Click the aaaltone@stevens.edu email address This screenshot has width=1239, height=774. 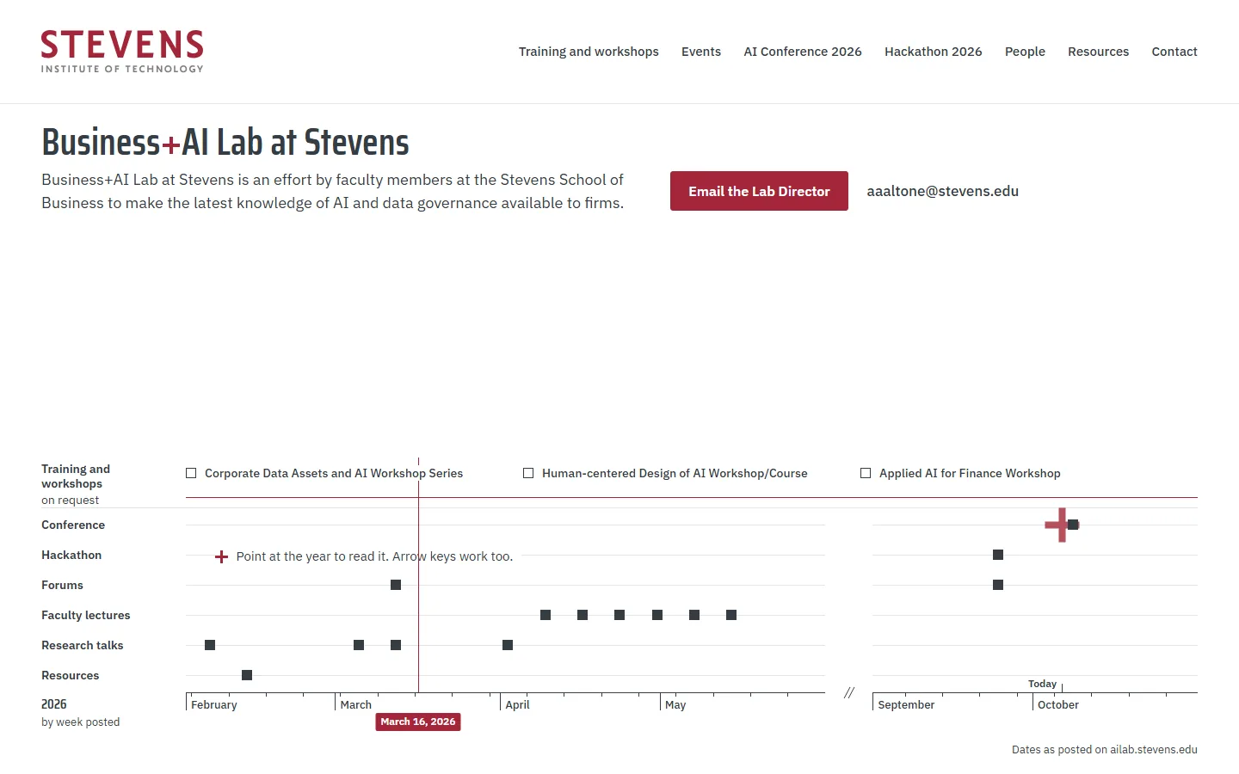943,191
